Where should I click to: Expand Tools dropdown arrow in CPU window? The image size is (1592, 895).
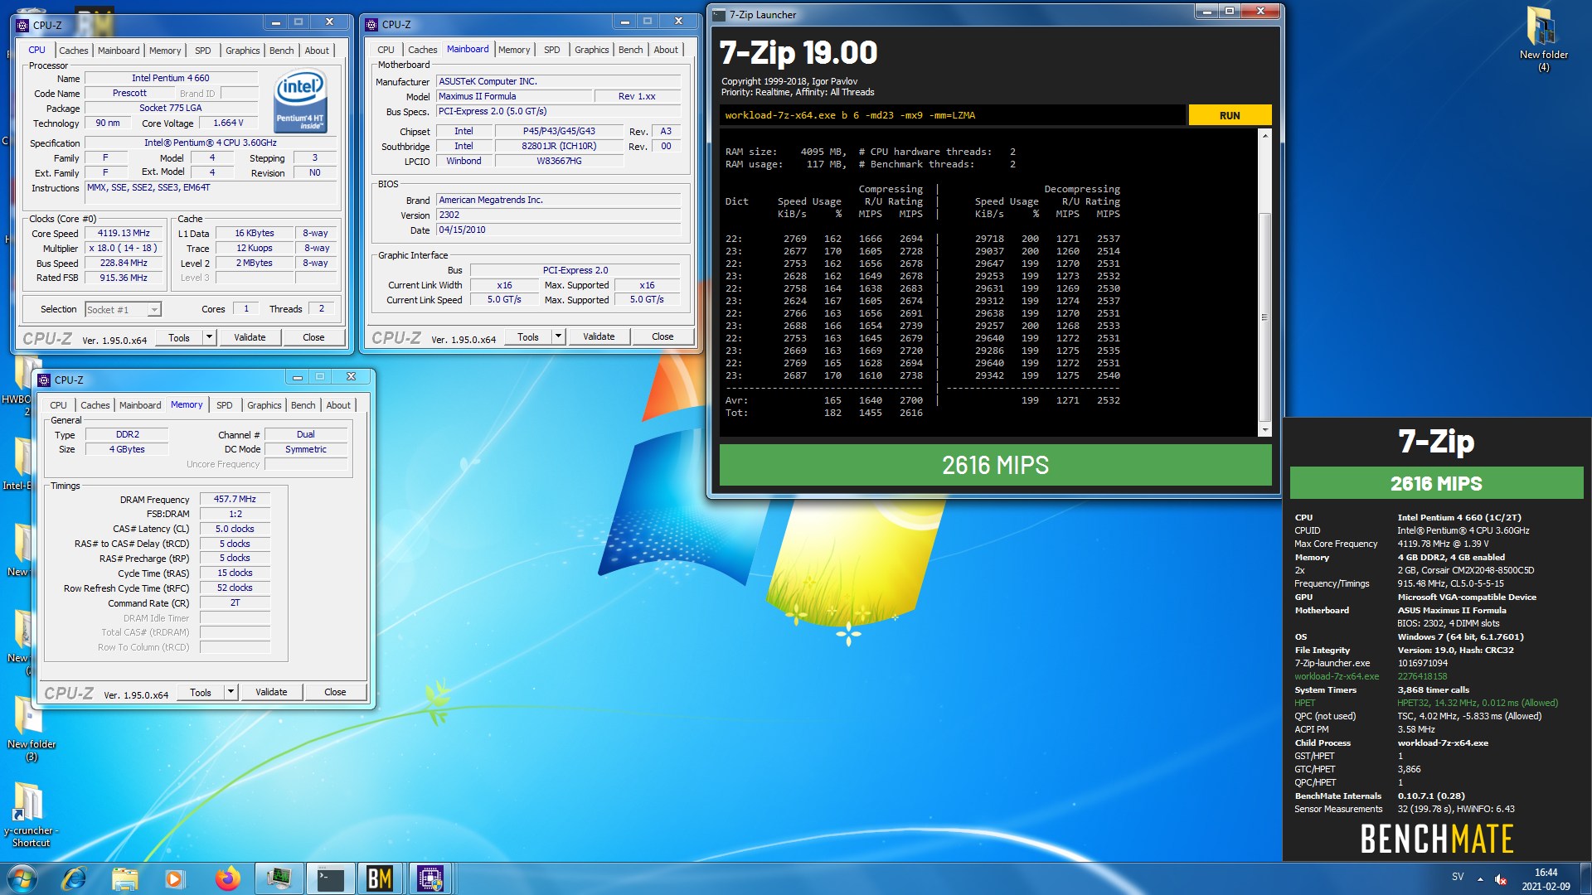[209, 337]
